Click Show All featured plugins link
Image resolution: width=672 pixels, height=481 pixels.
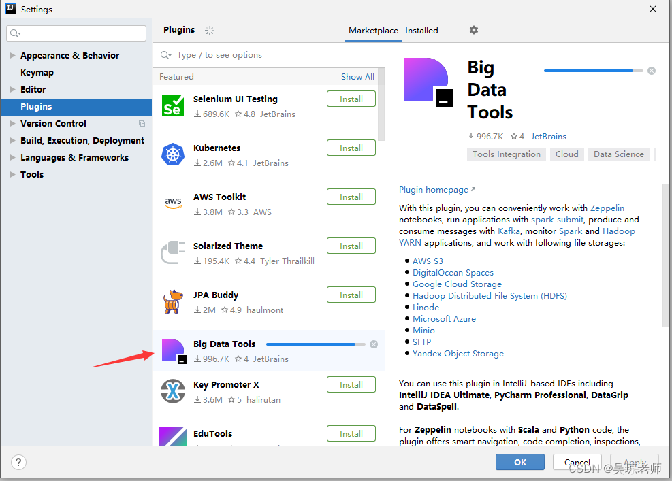357,77
